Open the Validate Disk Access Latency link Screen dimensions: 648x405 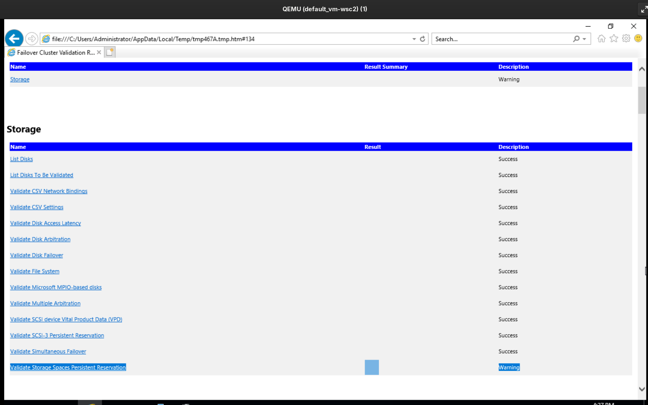pos(45,223)
